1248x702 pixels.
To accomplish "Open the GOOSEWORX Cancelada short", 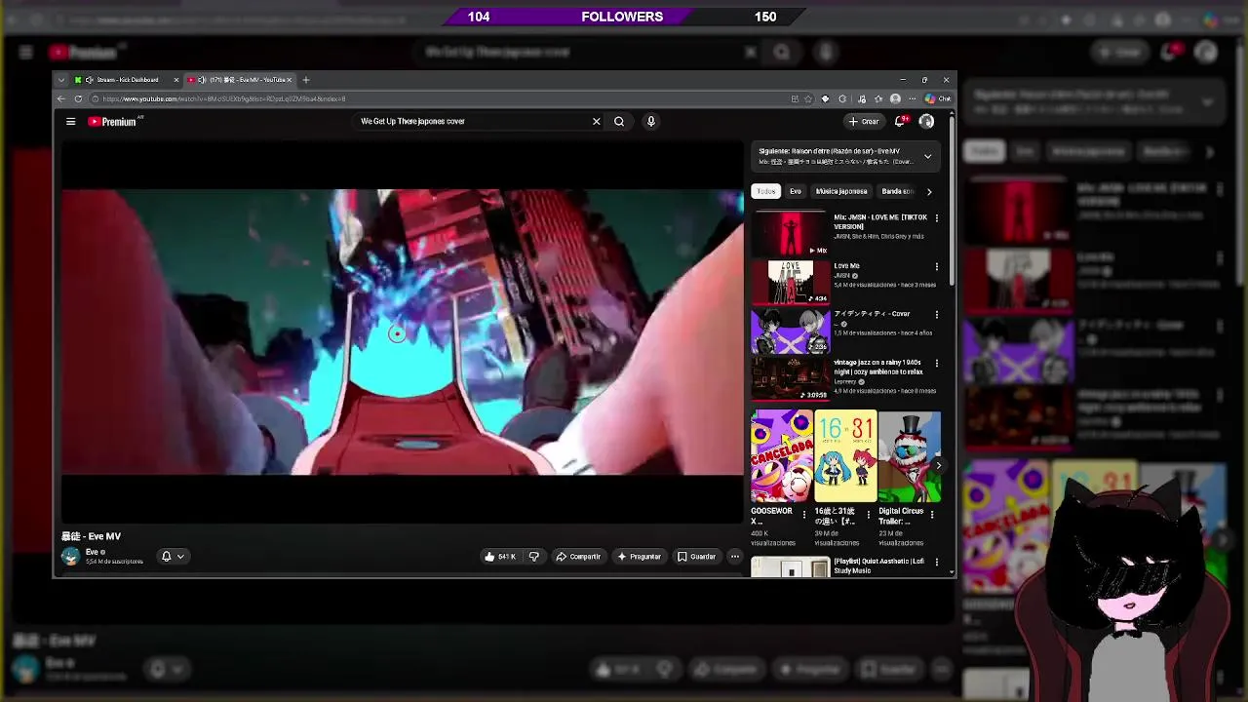I will point(781,456).
